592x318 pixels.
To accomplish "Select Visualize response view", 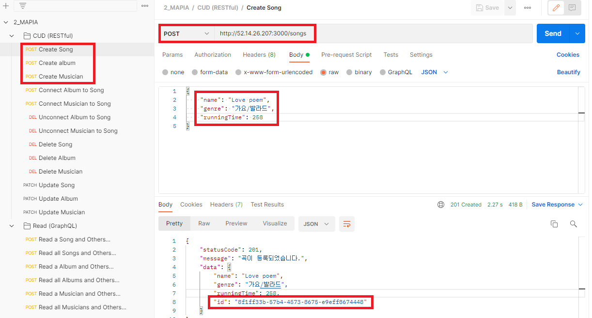I will click(275, 223).
